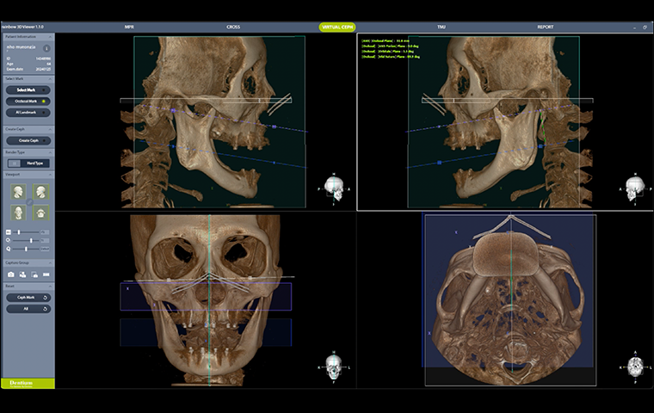Choose the bottom-right skull viewport thumbnail
This screenshot has height=413, width=654.
point(40,212)
